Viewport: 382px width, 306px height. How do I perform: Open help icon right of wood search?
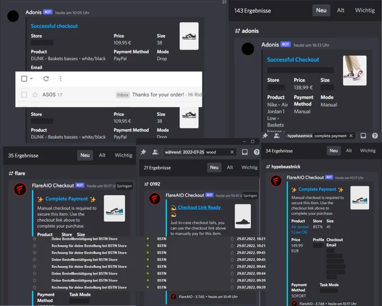point(257,152)
